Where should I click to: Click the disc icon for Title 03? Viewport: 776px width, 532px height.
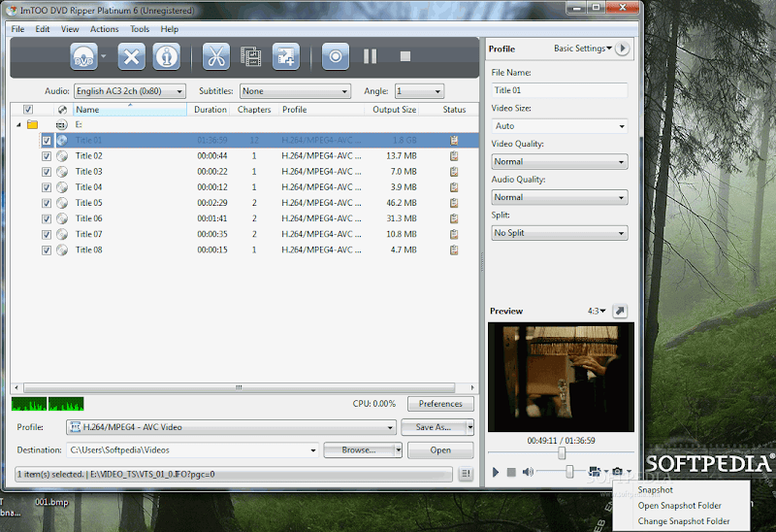pos(62,172)
